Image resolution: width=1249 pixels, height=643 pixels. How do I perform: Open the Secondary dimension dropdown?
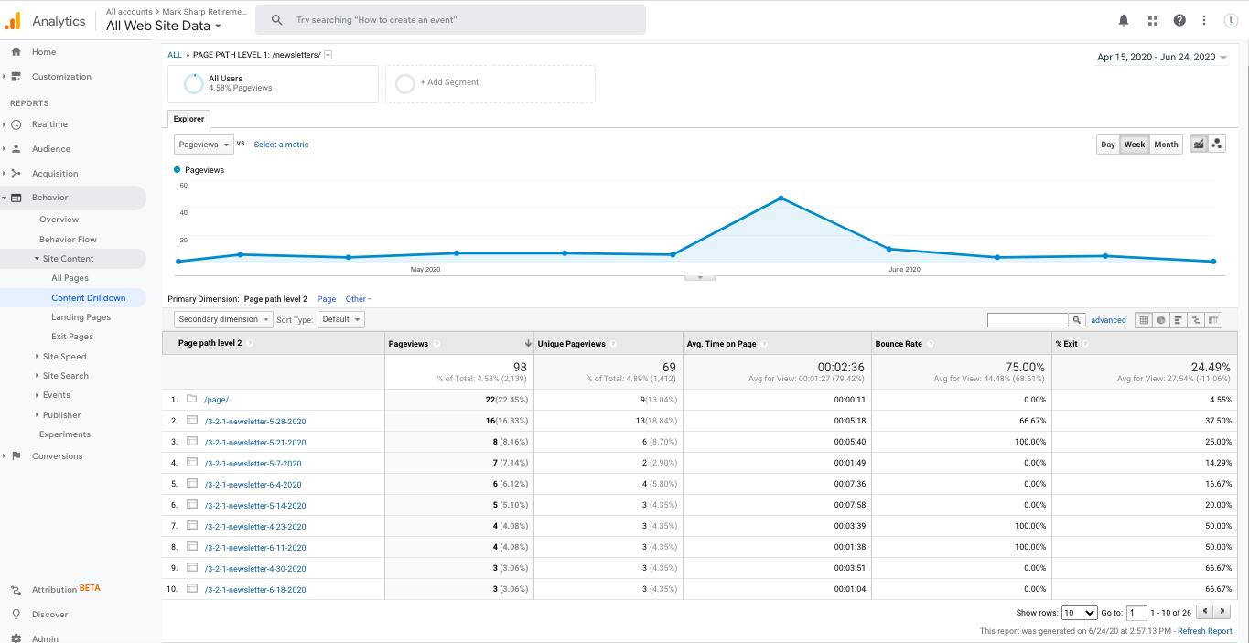coord(223,319)
